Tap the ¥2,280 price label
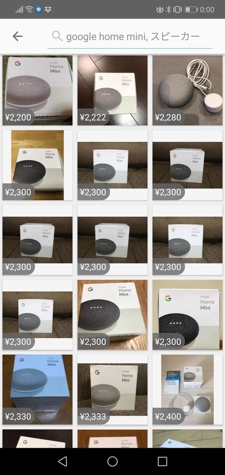Image resolution: width=225 pixels, height=475 pixels. point(168,117)
